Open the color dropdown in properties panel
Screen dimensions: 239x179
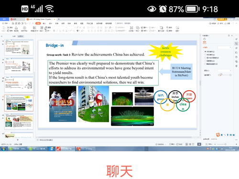pyautogui.click(x=225, y=71)
